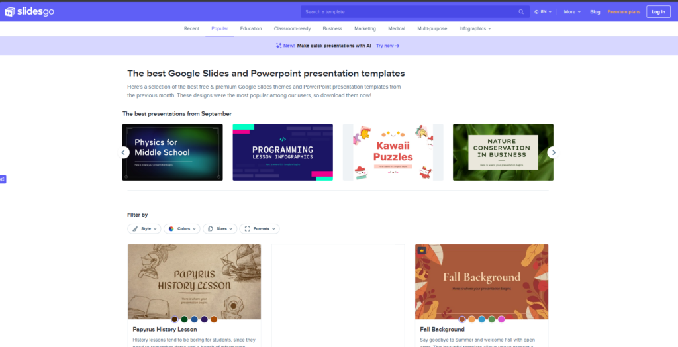
Task: Click the premium crown badge on Fall Background
Action: coord(422,250)
